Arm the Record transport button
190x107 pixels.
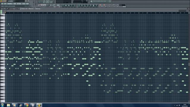(48, 5)
